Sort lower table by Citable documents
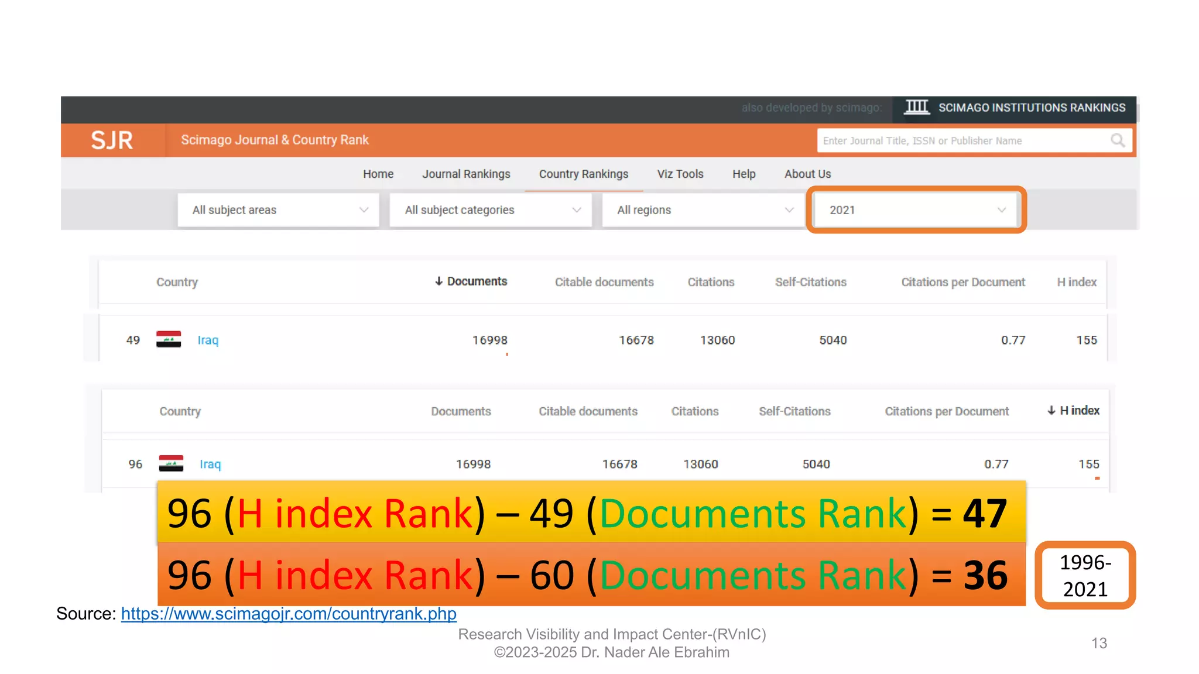The height and width of the screenshot is (674, 1199). click(588, 411)
